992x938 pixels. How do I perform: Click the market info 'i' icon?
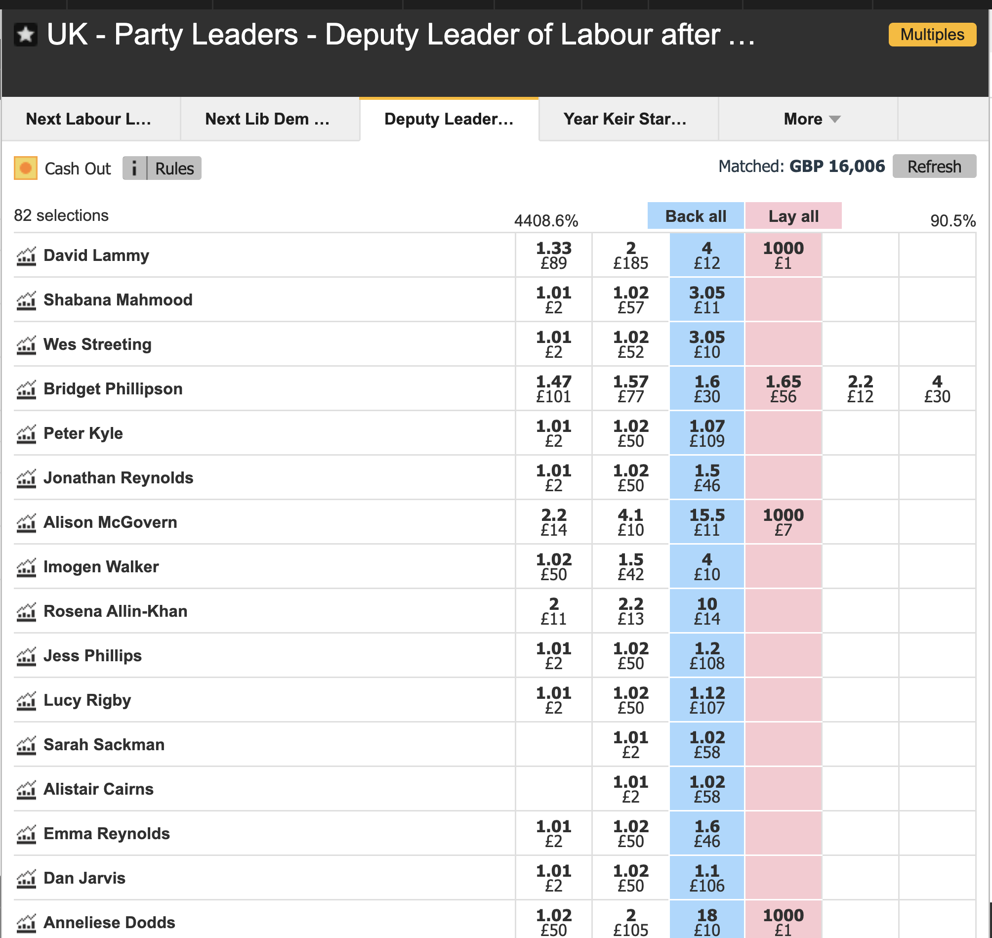coord(134,169)
